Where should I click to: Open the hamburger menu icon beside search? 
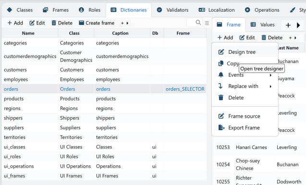click(207, 23)
